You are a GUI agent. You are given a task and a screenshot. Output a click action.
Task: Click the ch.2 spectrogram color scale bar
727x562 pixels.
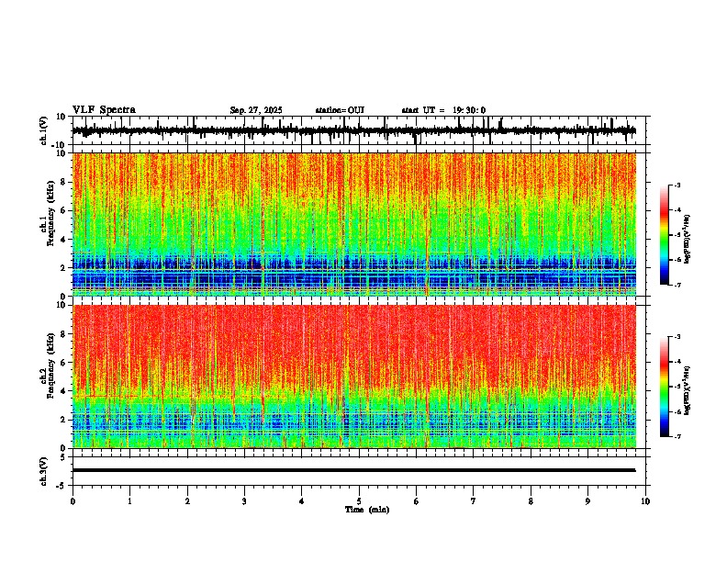tap(665, 387)
